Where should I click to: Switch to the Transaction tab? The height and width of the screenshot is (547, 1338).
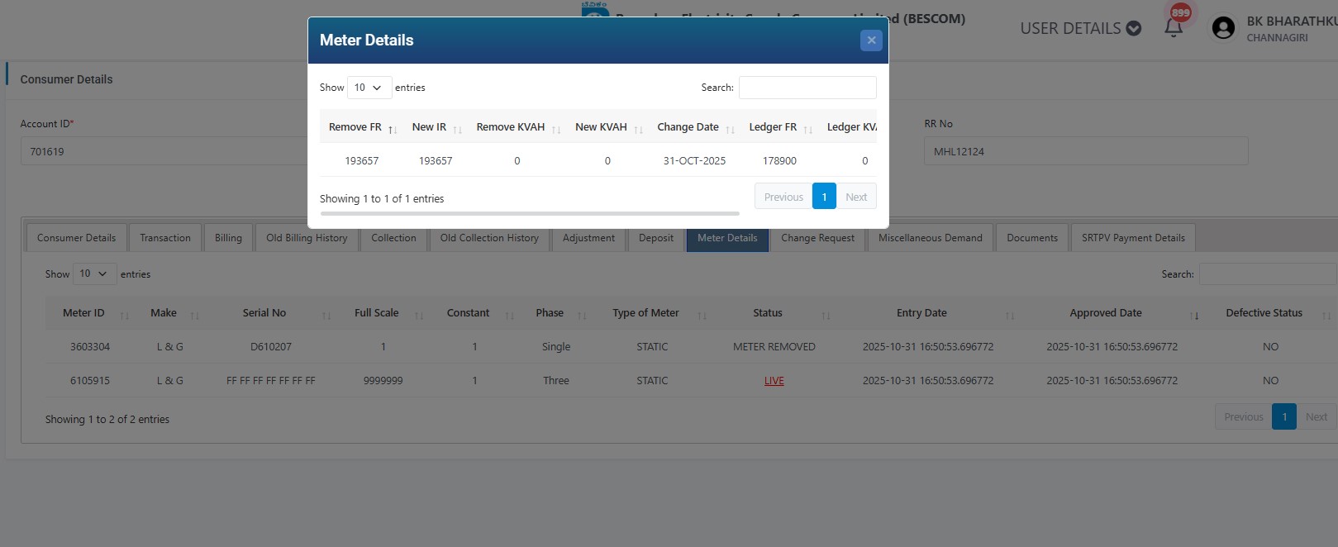[165, 238]
